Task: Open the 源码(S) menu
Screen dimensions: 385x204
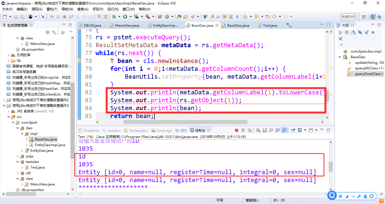Action: [37, 9]
